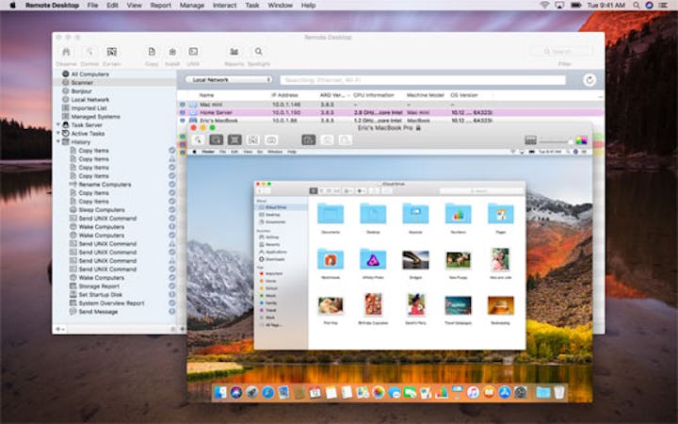This screenshot has width=678, height=424.
Task: Open the Affinity Photo folder in Finder
Action: 373,260
